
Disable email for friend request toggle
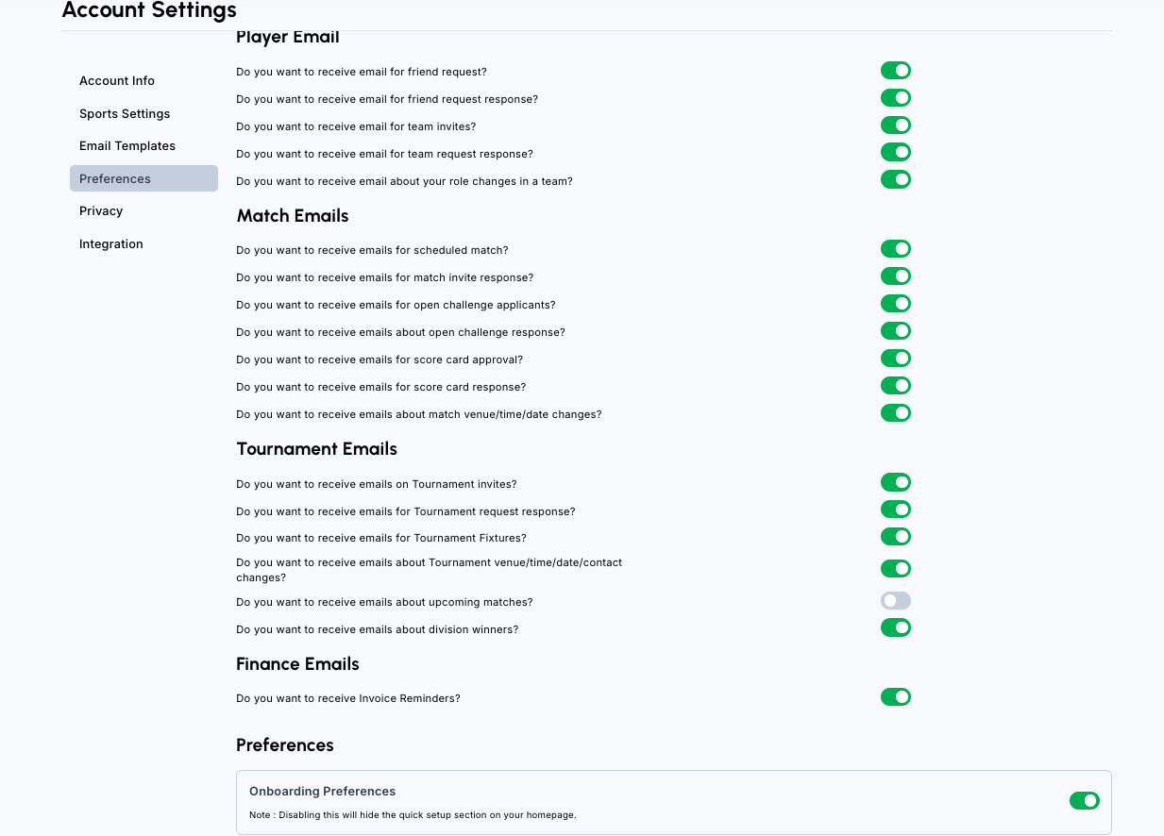click(895, 71)
